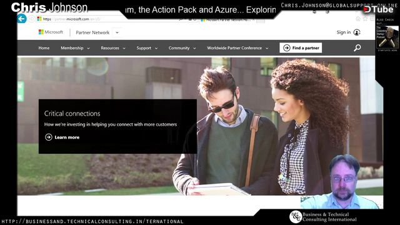Go to the Home nav item
The image size is (400, 225).
click(44, 48)
